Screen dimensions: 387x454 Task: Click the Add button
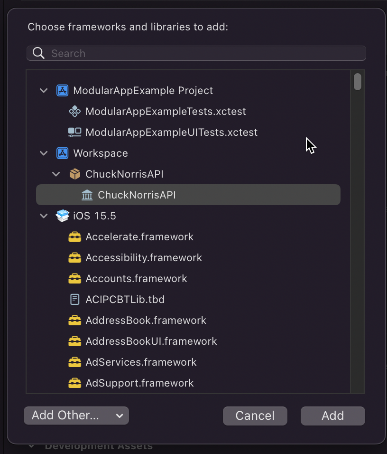click(x=333, y=416)
